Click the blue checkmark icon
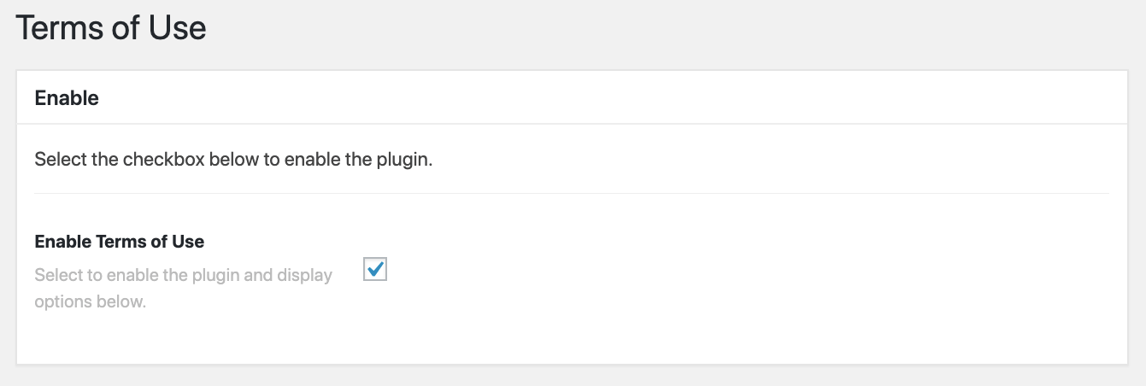Viewport: 1146px width, 386px height. pos(375,270)
